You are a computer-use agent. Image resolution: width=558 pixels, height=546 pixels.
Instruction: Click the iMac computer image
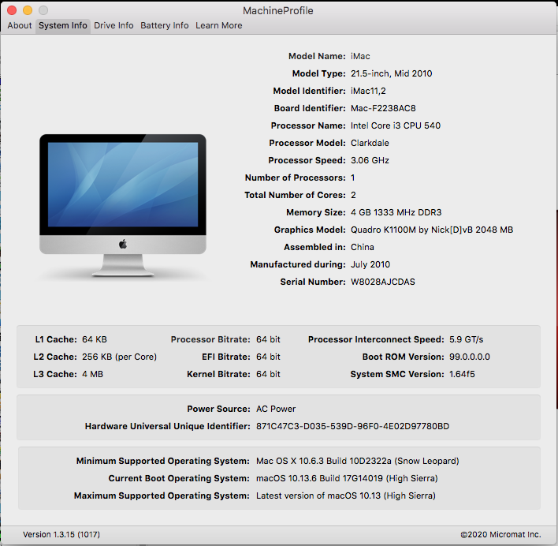pos(123,205)
